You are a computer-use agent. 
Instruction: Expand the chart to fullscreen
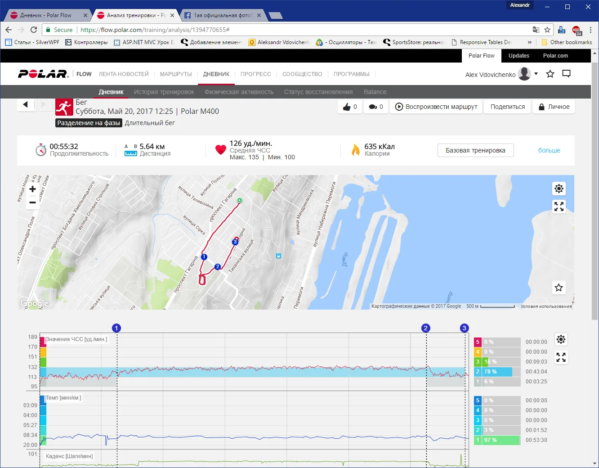(561, 357)
